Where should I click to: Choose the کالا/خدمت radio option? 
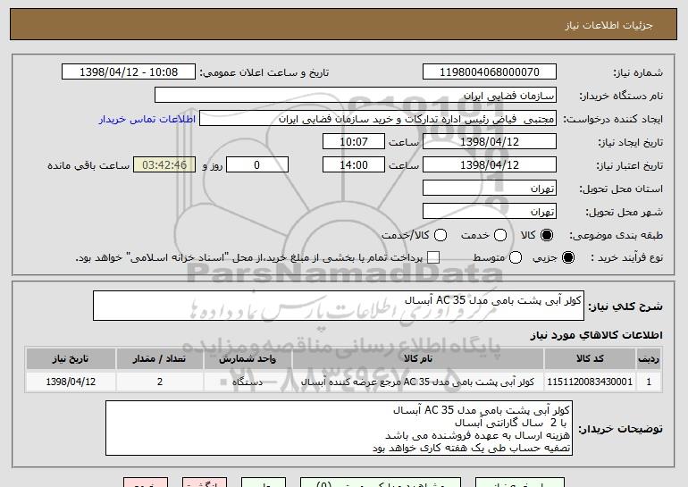[x=440, y=235]
